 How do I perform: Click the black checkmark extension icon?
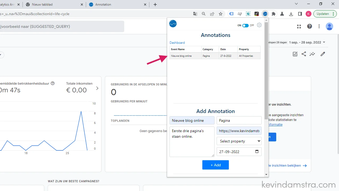click(257, 14)
